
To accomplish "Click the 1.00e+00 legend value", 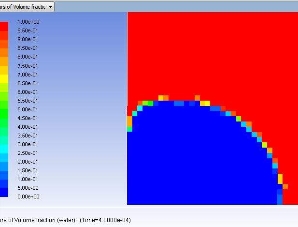I will [28, 22].
